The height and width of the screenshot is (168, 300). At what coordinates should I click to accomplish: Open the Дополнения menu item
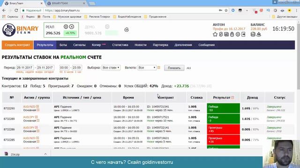(x=183, y=45)
